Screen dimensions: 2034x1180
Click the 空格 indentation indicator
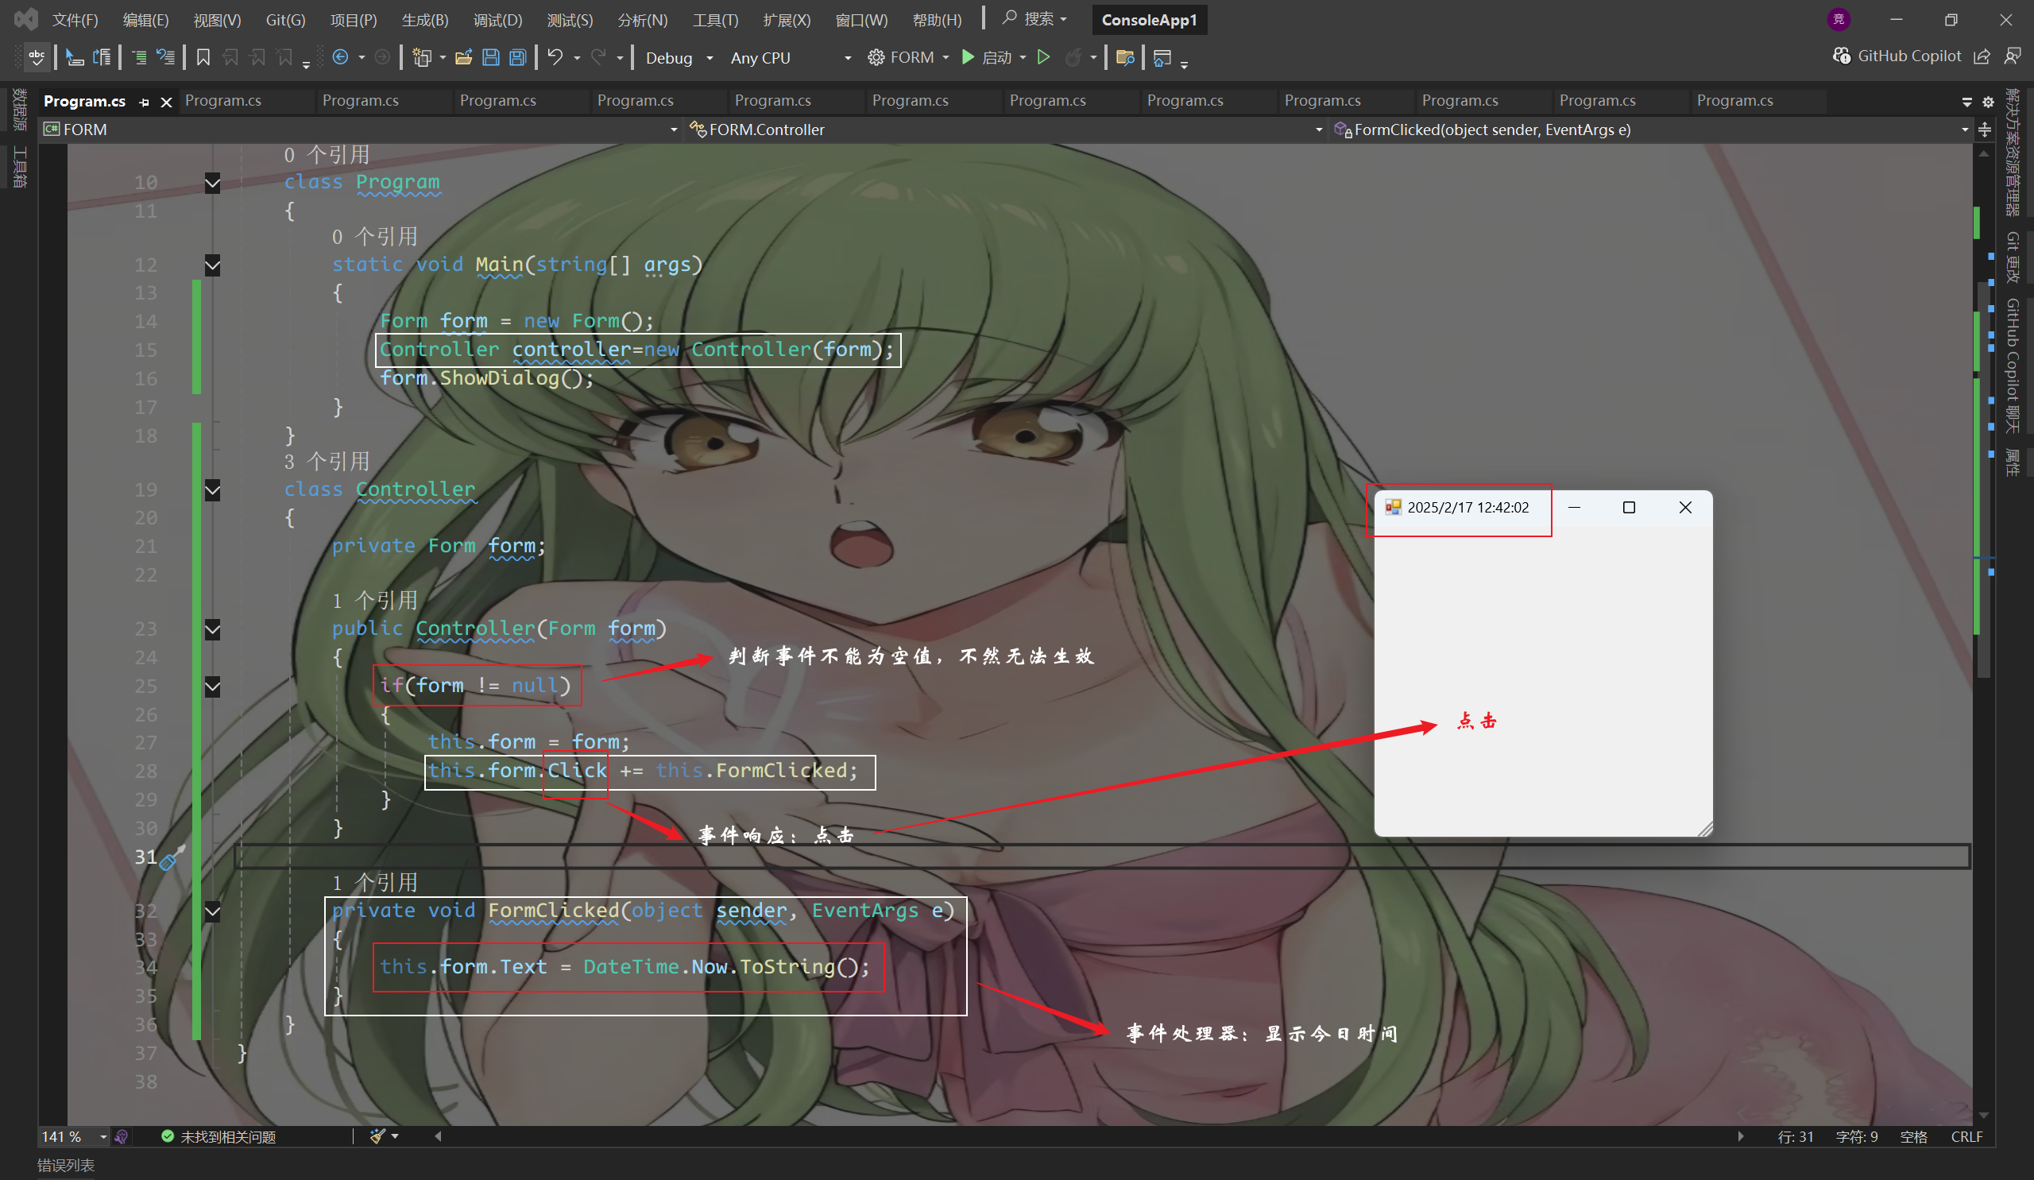click(1913, 1136)
